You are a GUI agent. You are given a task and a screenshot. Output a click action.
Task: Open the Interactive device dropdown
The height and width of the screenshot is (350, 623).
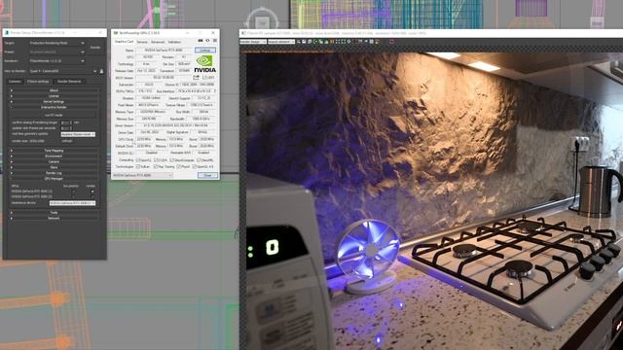72,203
